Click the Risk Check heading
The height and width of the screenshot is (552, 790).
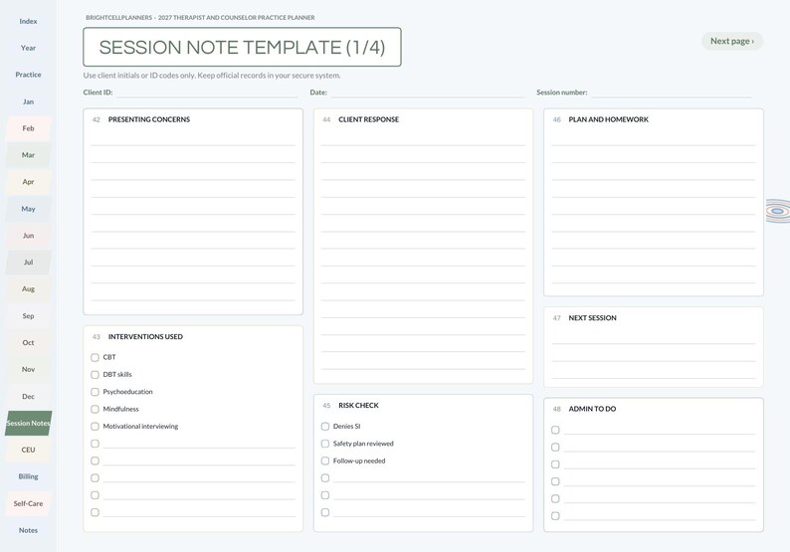[x=359, y=406]
